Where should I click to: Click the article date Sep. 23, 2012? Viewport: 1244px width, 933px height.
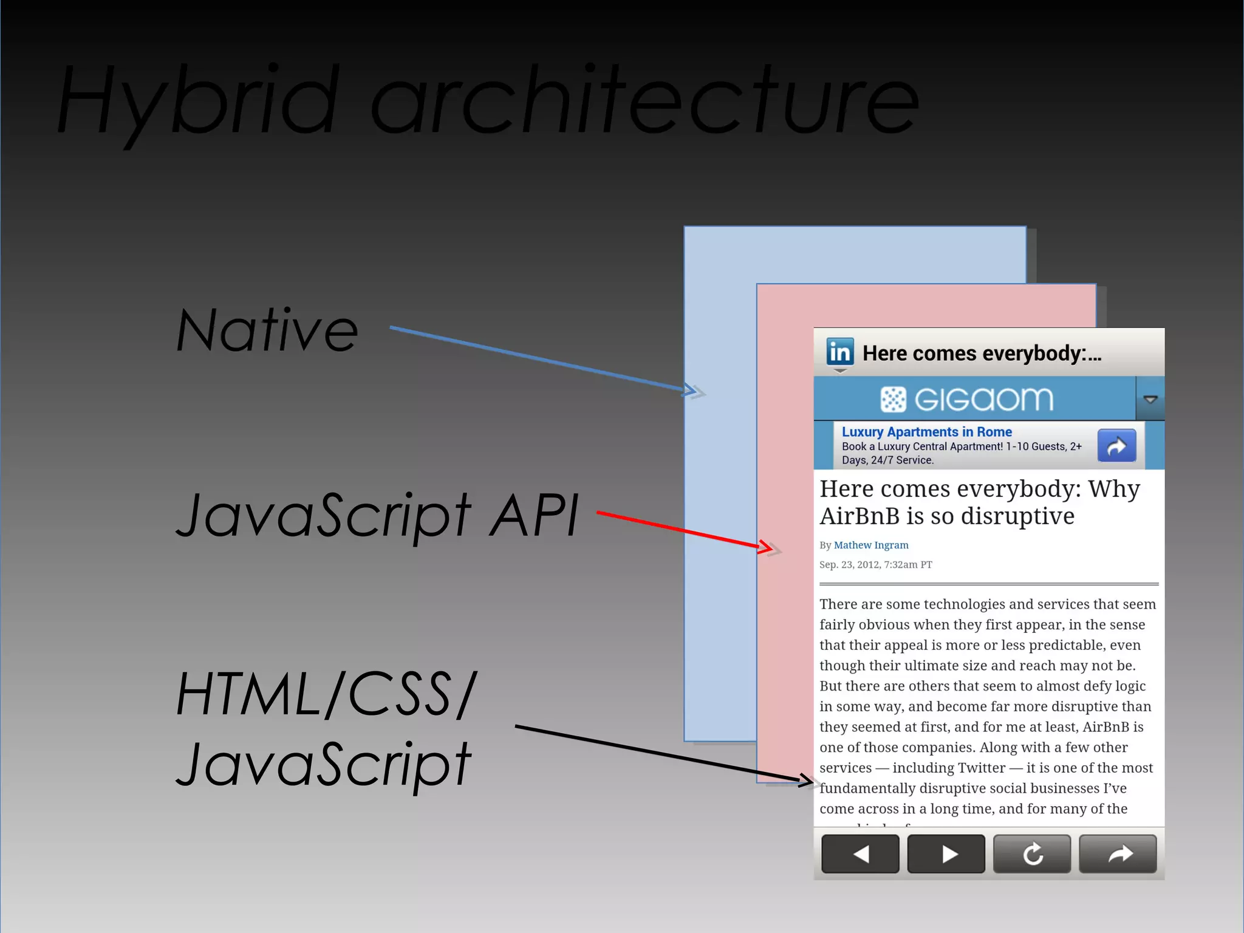click(x=875, y=564)
